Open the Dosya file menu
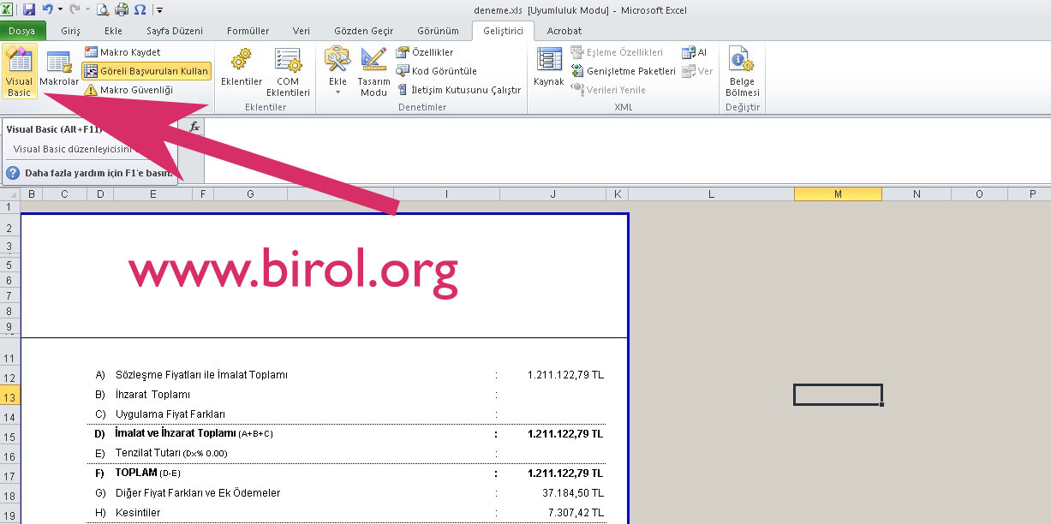The height and width of the screenshot is (524, 1051). tap(23, 31)
